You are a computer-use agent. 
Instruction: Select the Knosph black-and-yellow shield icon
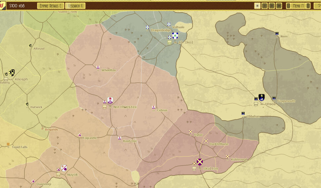(x=12, y=73)
